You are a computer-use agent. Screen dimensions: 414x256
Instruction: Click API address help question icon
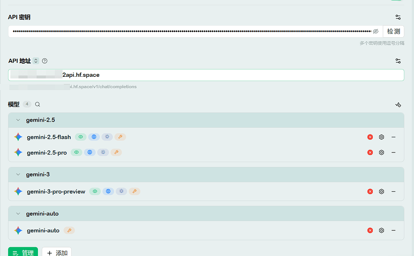[x=45, y=61]
